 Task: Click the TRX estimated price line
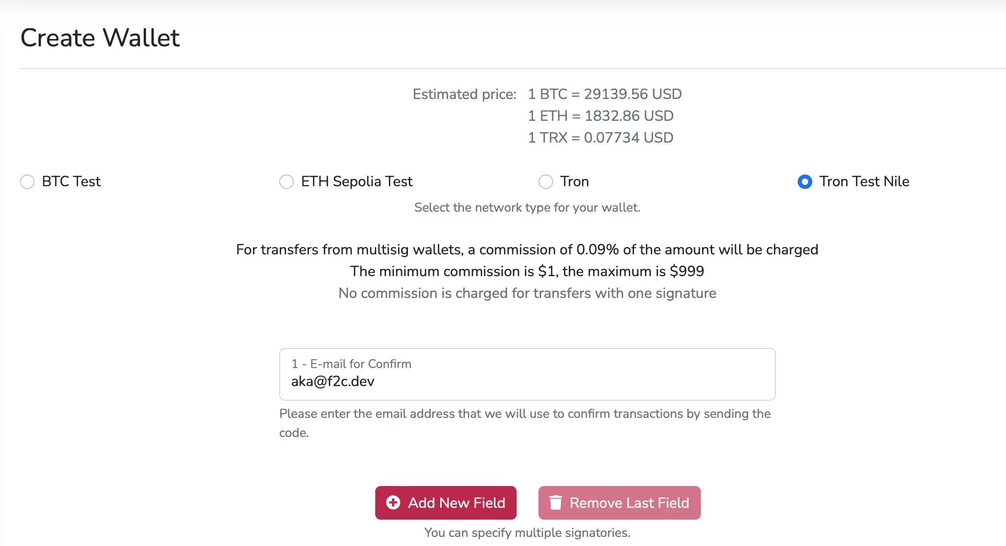[x=600, y=138]
